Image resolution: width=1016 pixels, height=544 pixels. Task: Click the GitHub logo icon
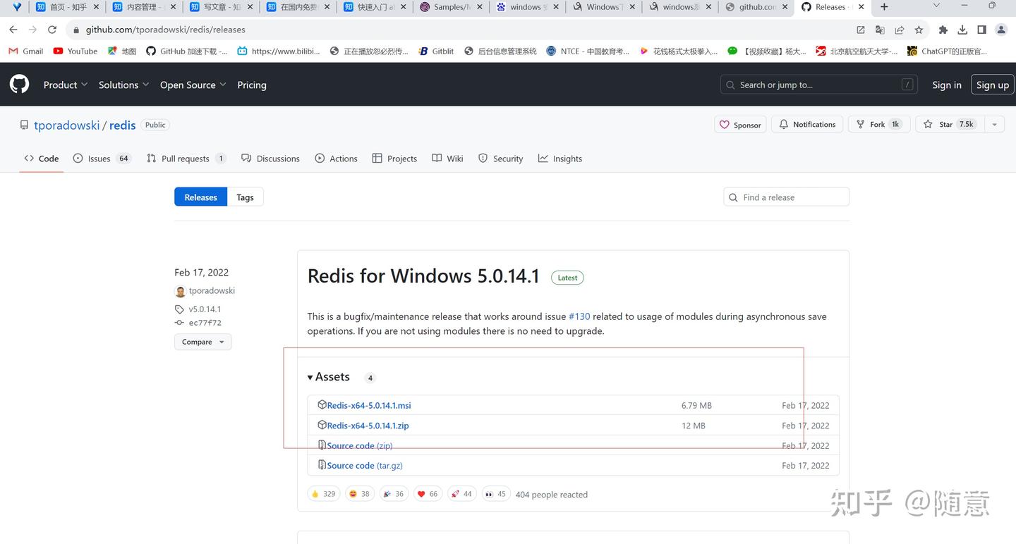19,85
